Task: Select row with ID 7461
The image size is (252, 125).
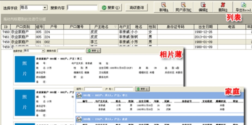Action: point(126,37)
